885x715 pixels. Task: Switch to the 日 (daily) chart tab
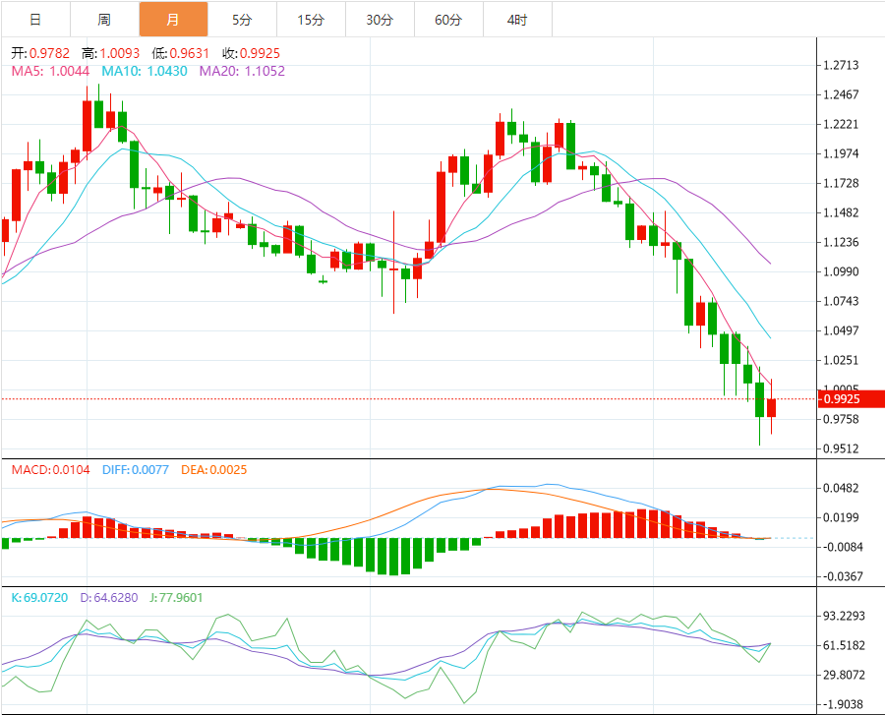point(35,20)
